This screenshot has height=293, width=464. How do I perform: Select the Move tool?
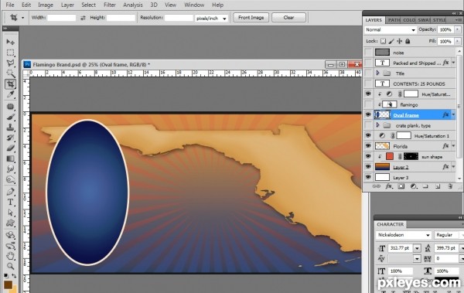(x=10, y=42)
